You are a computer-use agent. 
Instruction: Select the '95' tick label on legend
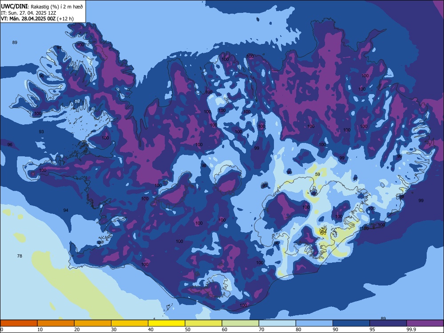(373, 329)
